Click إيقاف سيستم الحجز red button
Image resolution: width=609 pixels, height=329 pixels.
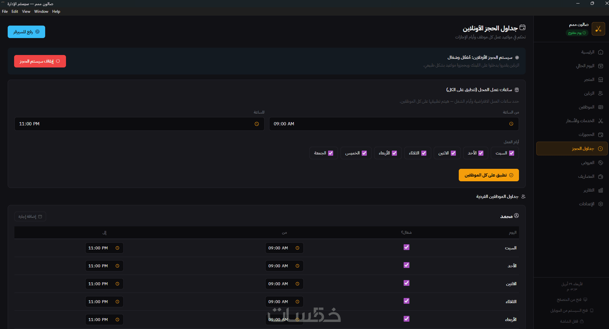40,61
